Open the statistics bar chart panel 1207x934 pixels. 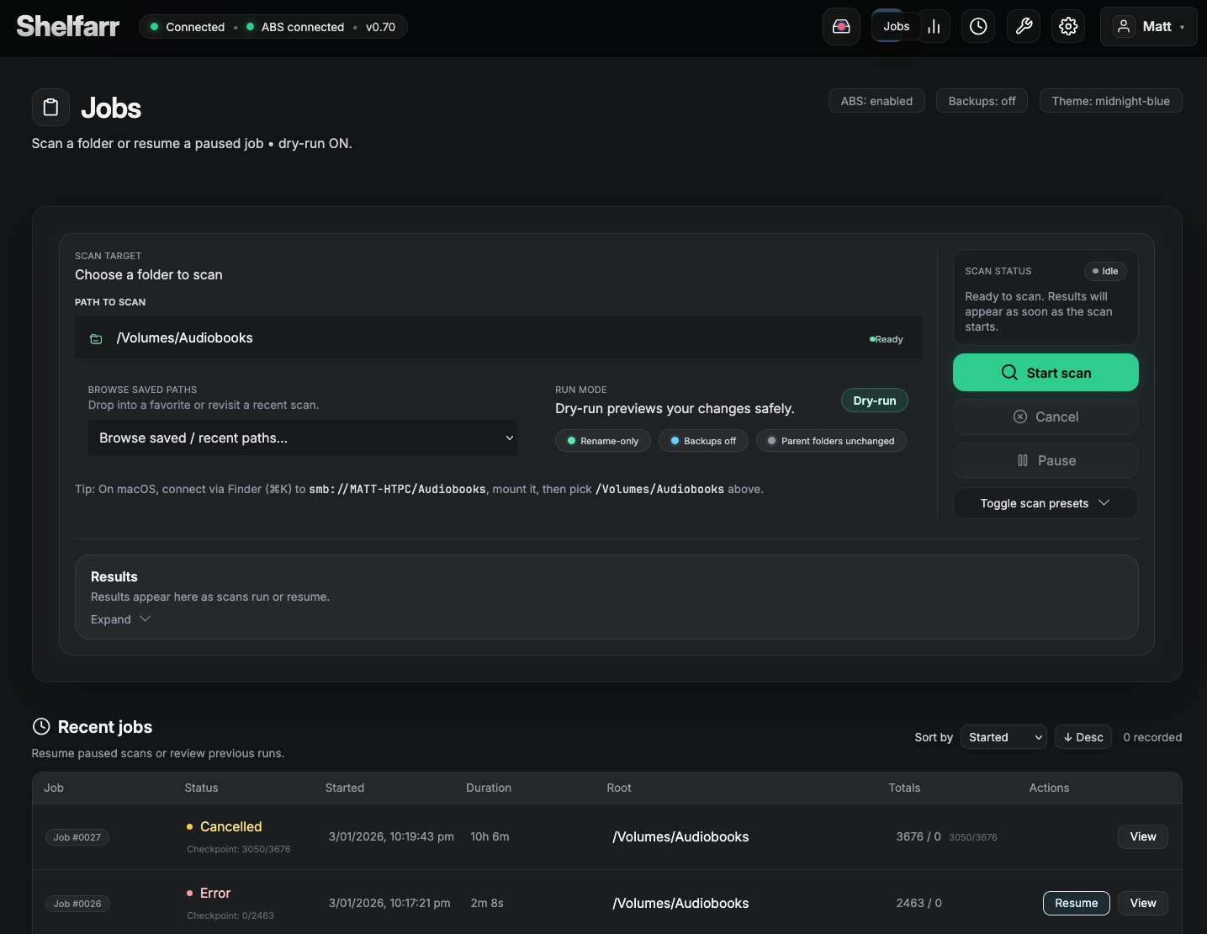click(x=934, y=26)
